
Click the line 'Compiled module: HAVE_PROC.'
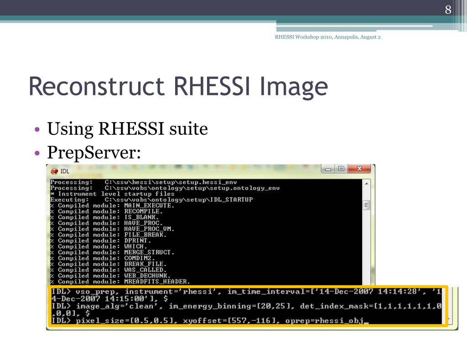click(x=106, y=223)
